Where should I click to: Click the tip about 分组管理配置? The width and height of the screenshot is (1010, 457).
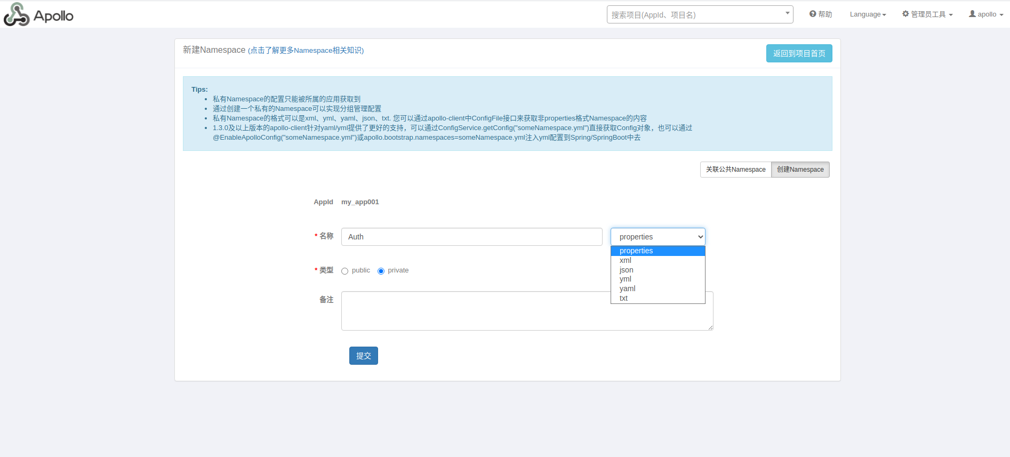click(x=297, y=109)
